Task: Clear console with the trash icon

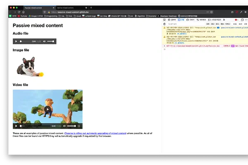Action: pos(165,24)
